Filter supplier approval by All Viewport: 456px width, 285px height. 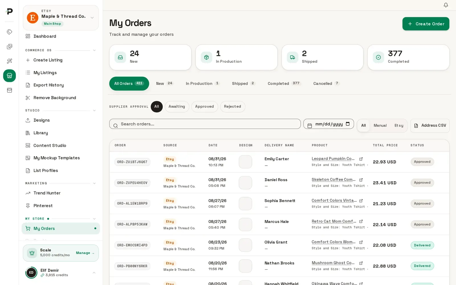(x=156, y=107)
